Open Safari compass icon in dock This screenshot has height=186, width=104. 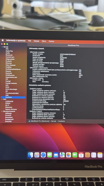coord(43,155)
